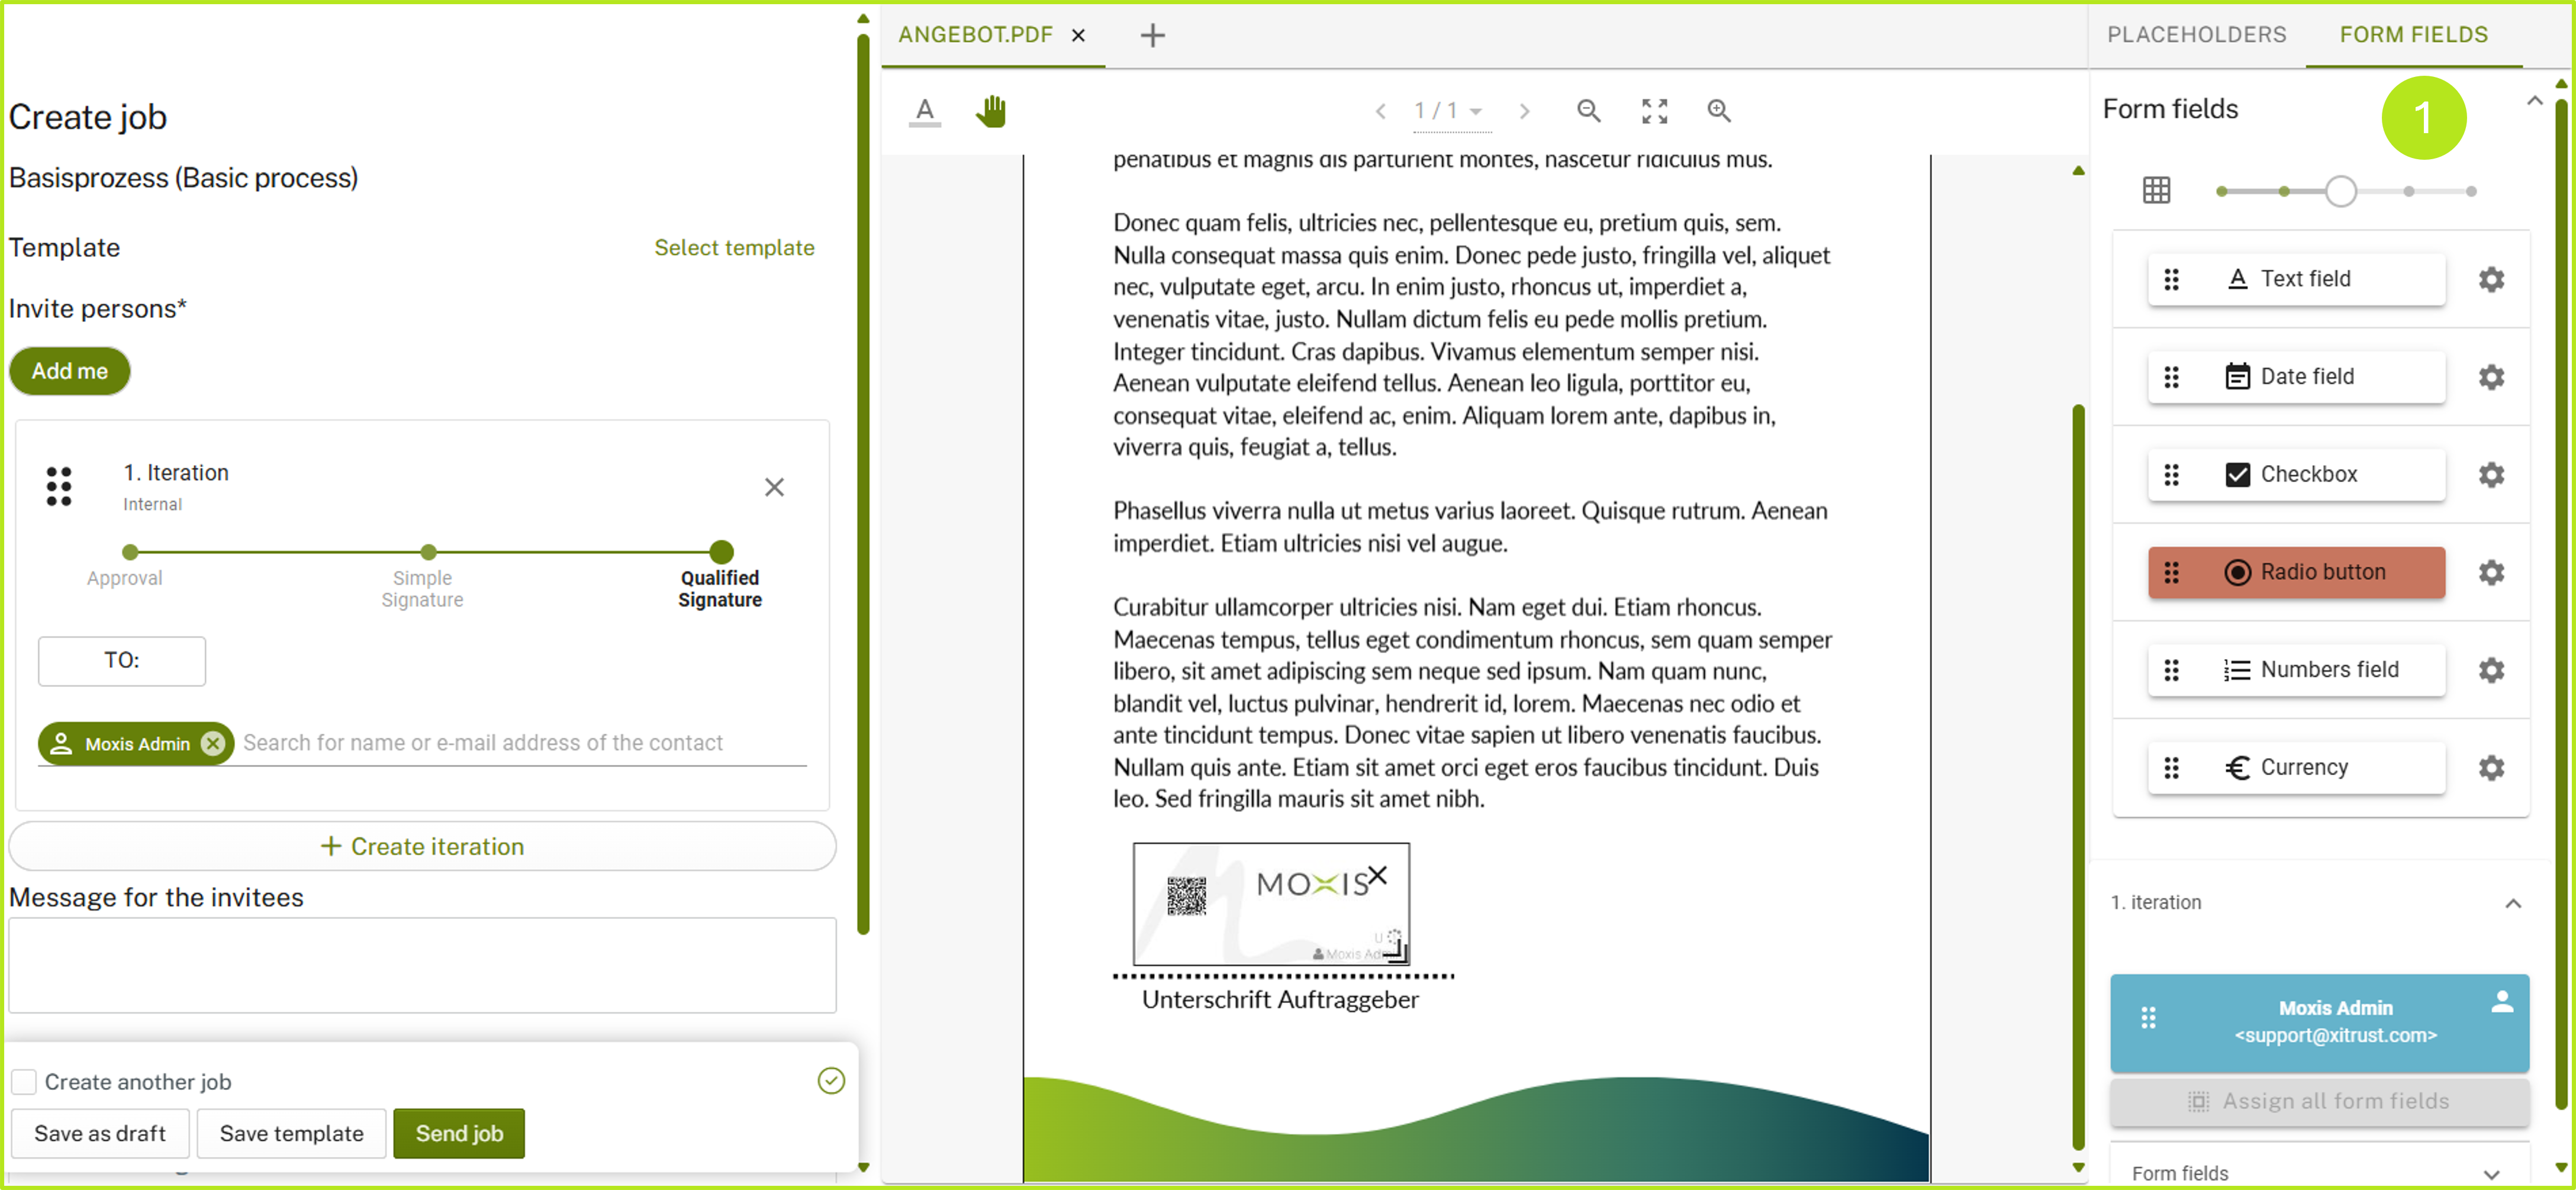
Task: Click the Select template link
Action: (734, 248)
